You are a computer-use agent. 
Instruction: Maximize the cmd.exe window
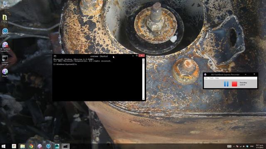click(x=137, y=55)
